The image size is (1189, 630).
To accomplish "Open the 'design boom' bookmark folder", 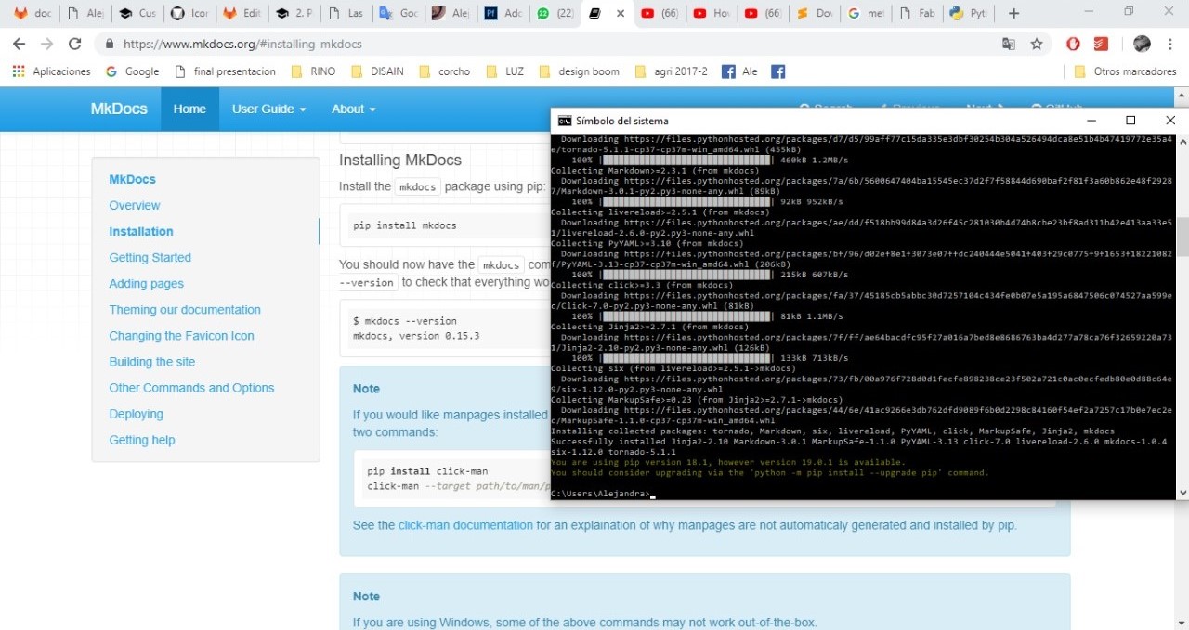I will [579, 71].
